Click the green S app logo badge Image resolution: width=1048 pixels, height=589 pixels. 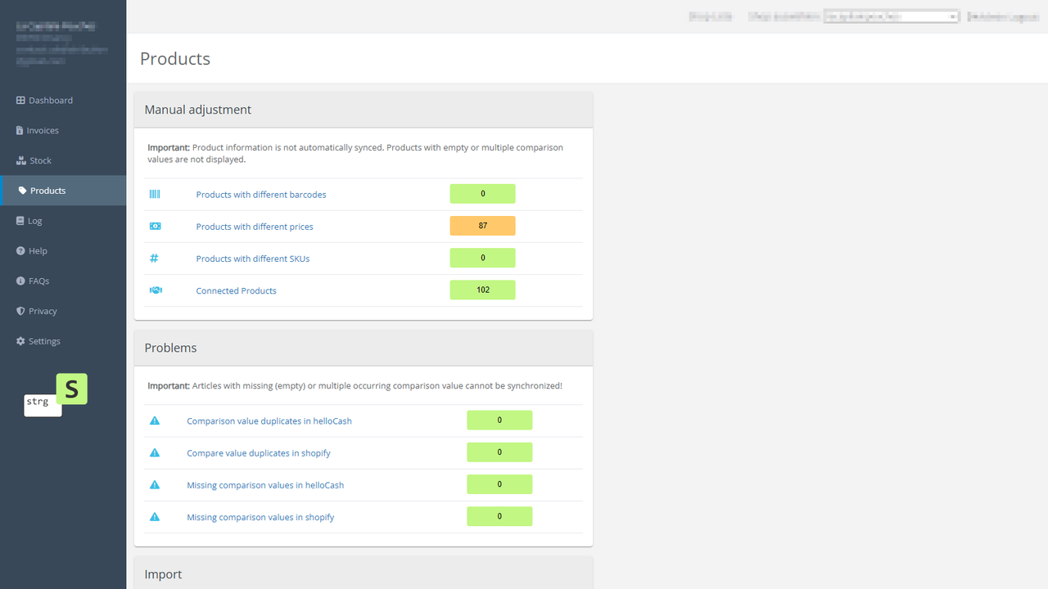pos(72,389)
